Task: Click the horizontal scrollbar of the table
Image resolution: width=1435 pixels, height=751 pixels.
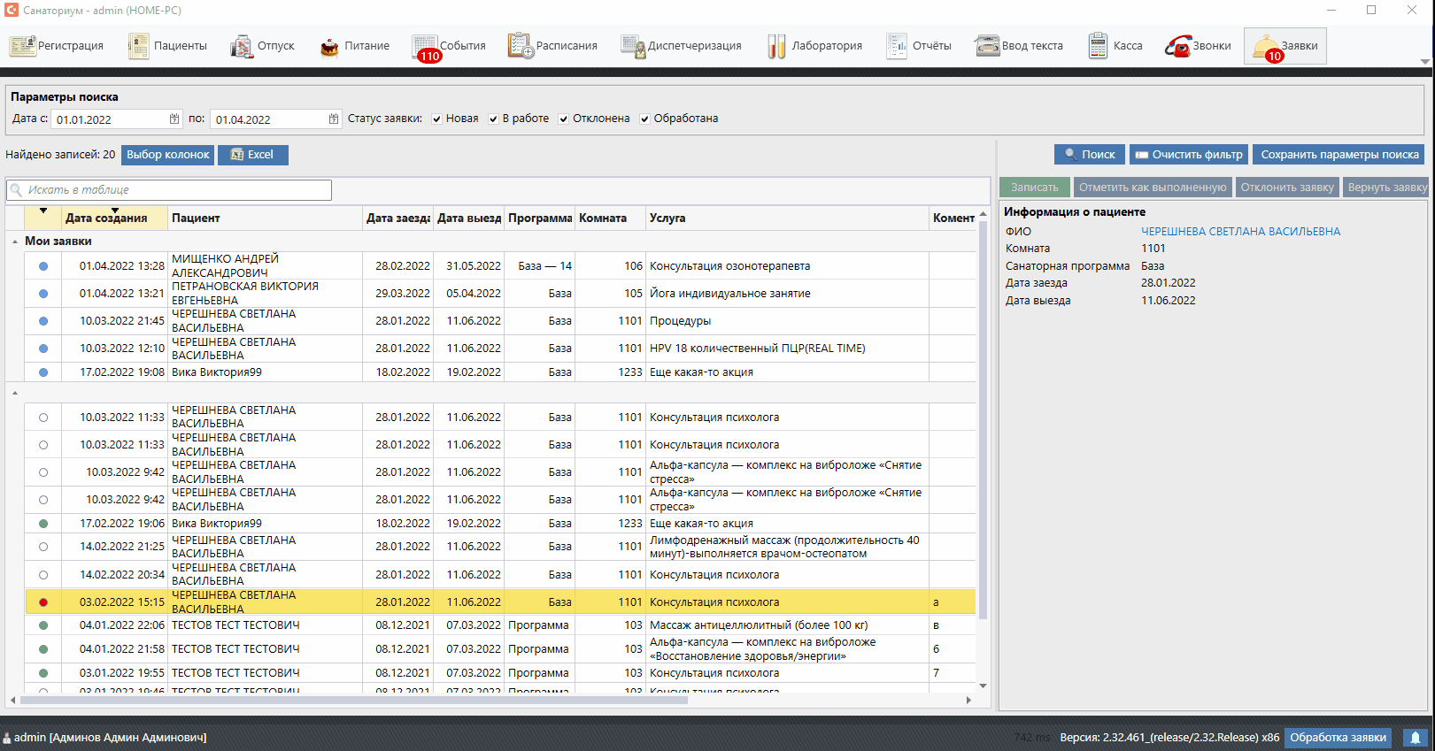Action: coord(354,700)
